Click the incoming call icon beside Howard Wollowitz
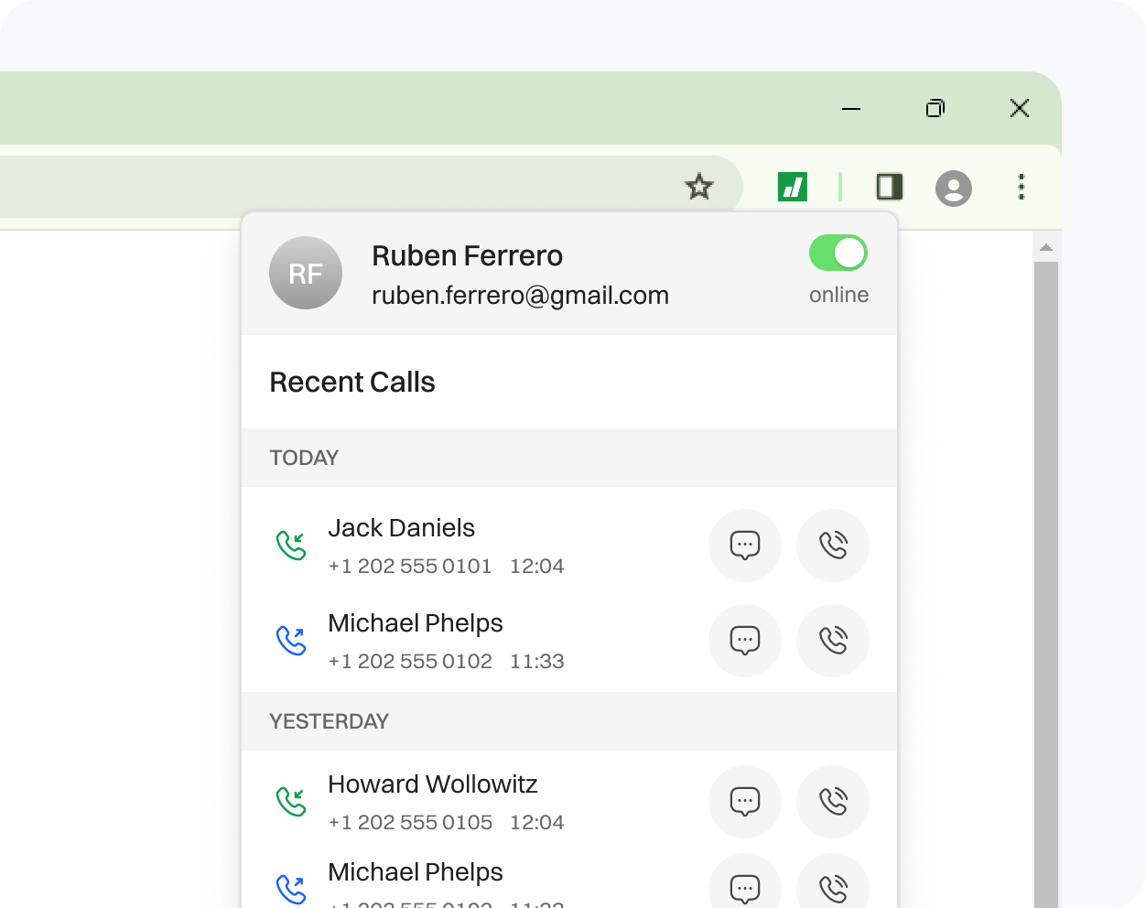 (x=290, y=800)
